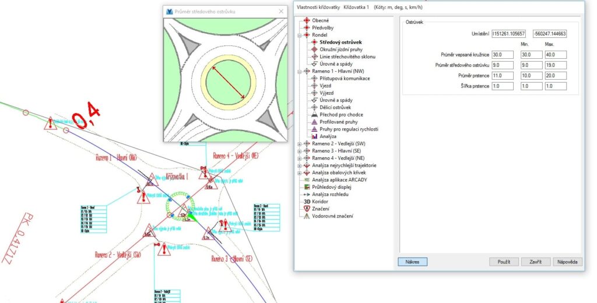Click the Zavřít button

(536, 262)
